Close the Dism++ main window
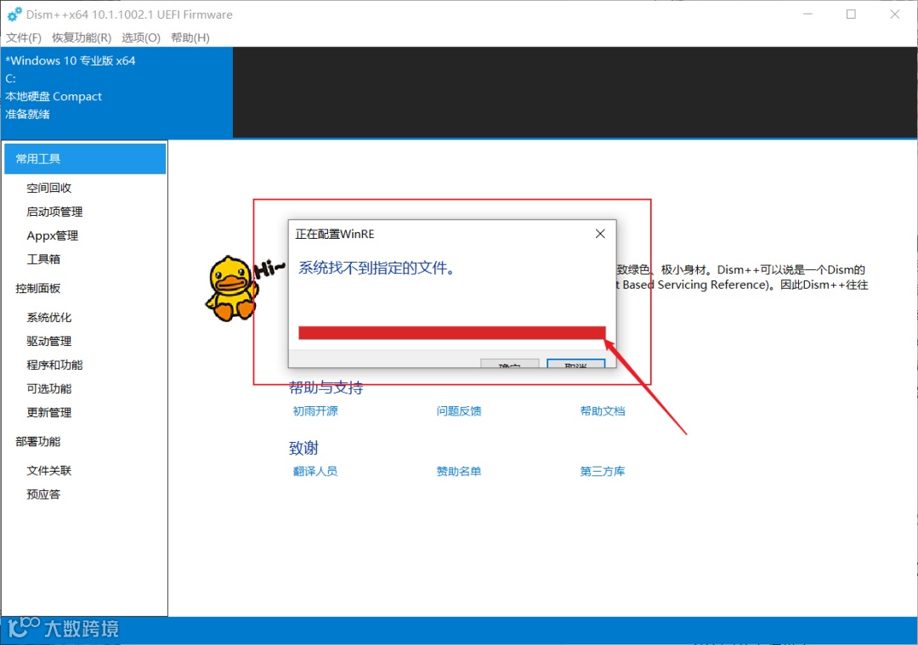This screenshot has width=918, height=645. click(x=894, y=14)
